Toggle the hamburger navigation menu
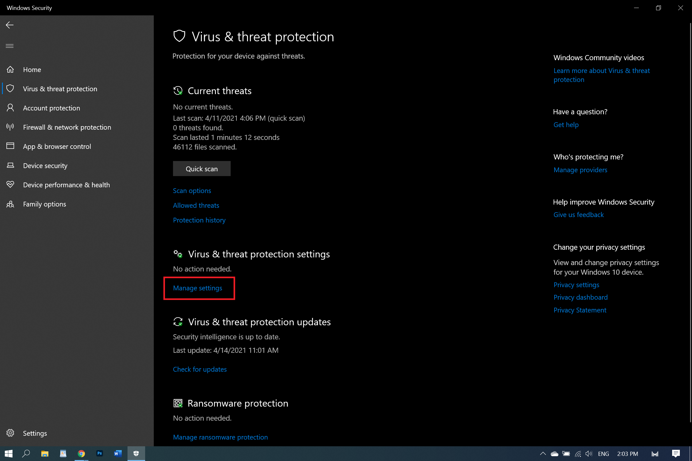Screen dimensions: 692x461 [x=10, y=46]
